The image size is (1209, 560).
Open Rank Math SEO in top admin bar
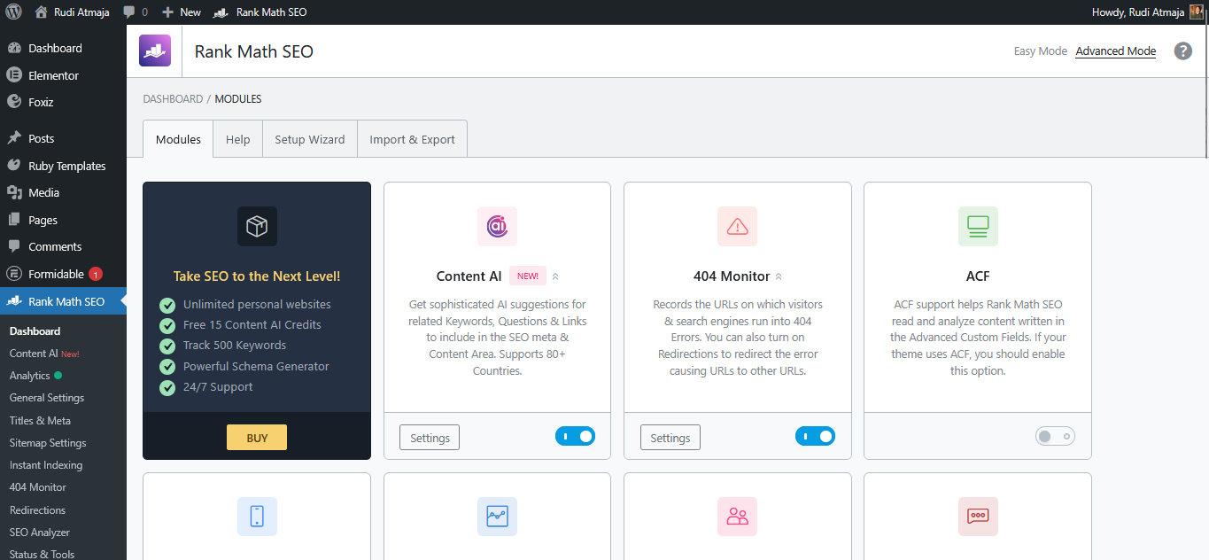click(x=260, y=12)
